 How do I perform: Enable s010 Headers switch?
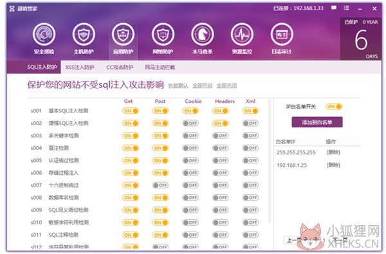click(220, 222)
